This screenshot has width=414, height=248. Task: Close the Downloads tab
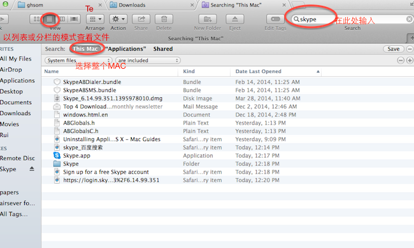(192, 5)
